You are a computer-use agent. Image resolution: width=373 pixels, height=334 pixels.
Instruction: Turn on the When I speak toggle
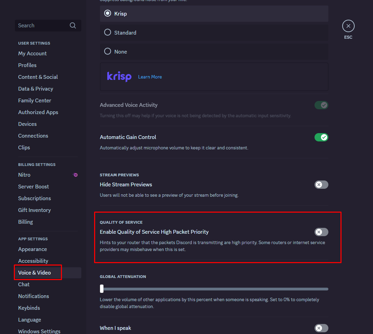321,328
